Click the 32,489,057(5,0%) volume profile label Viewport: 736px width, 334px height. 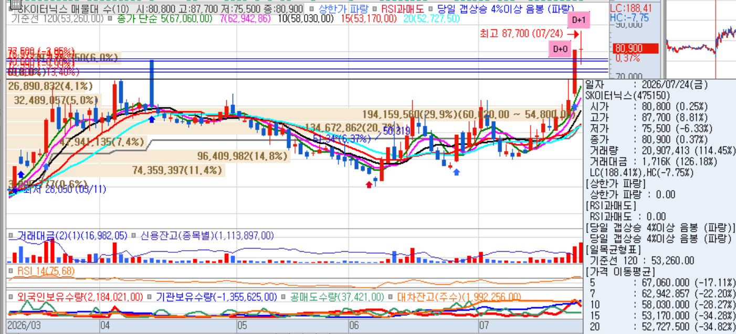pos(56,100)
